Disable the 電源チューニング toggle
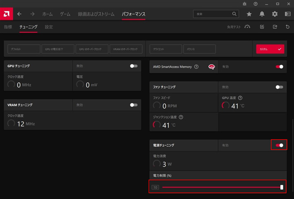The image size is (294, 199). (280, 145)
